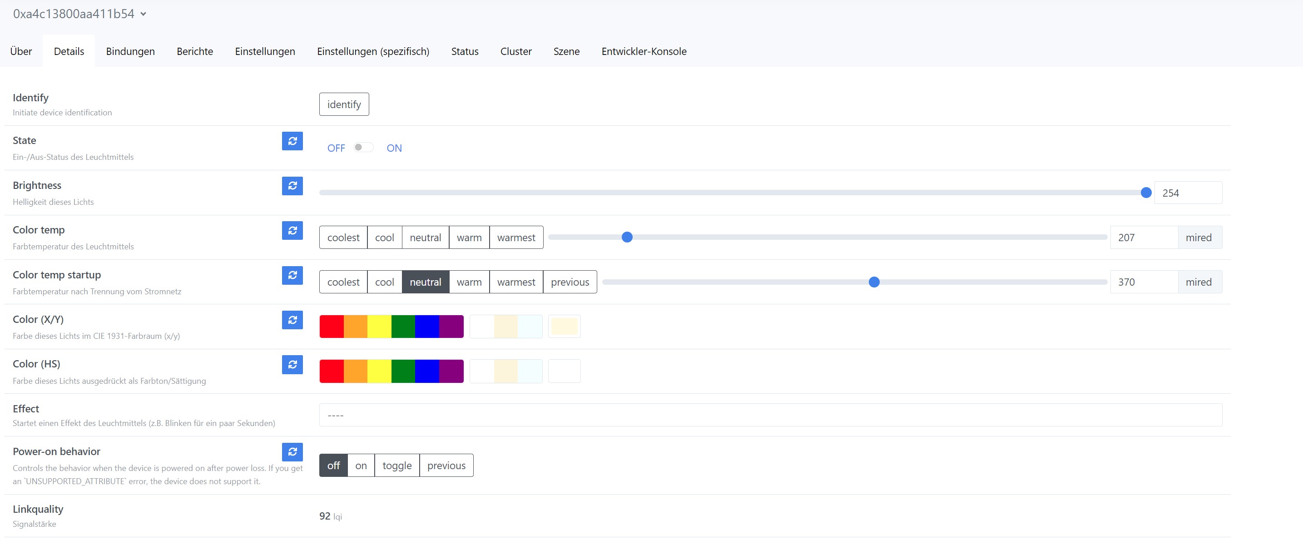Open the Szene tab
1303x540 pixels.
point(566,51)
